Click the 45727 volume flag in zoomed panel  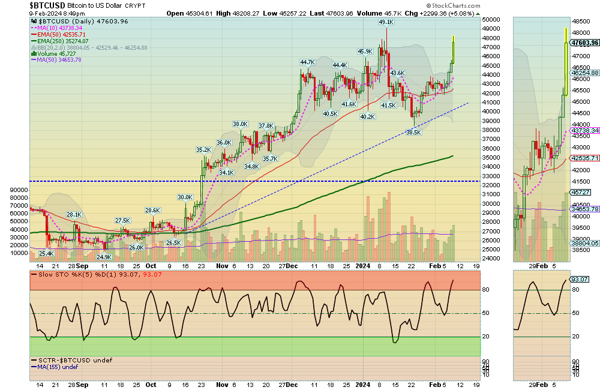(580, 192)
